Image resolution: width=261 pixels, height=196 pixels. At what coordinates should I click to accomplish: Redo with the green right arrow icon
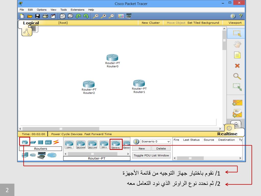coord(86,16)
